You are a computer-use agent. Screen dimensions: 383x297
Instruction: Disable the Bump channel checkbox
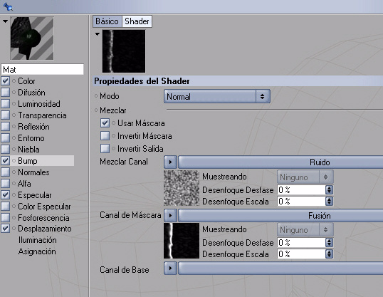pos(6,160)
